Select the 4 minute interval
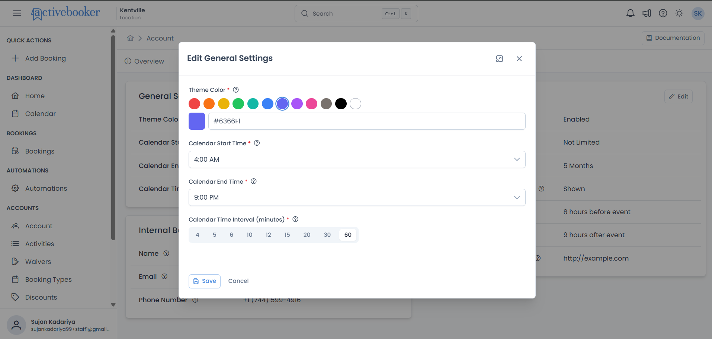Screen dimensions: 712x339 coord(198,235)
